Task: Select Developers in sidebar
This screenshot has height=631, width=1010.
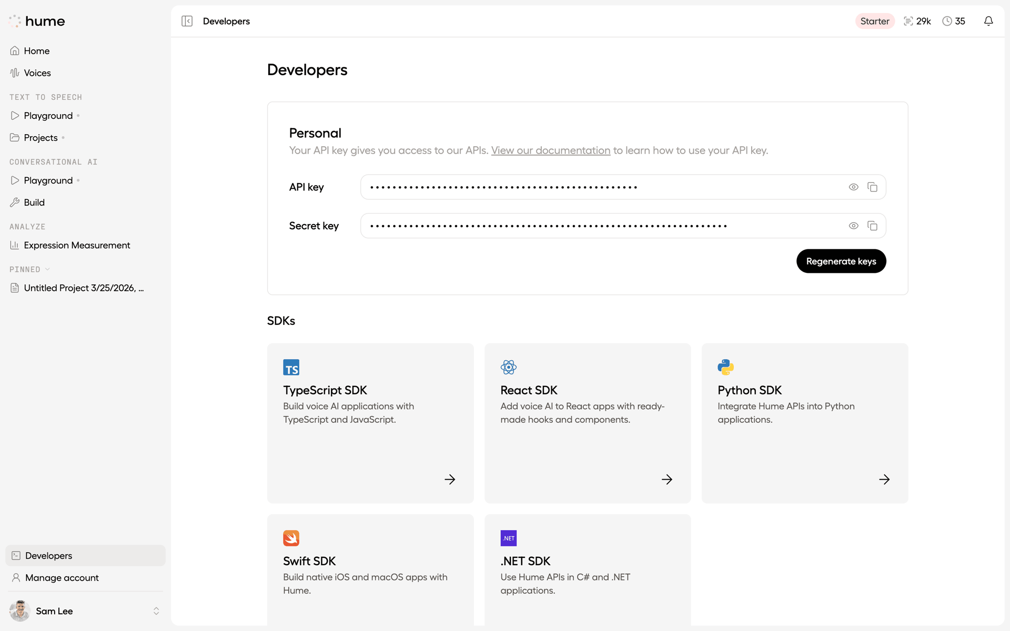Action: click(x=85, y=555)
